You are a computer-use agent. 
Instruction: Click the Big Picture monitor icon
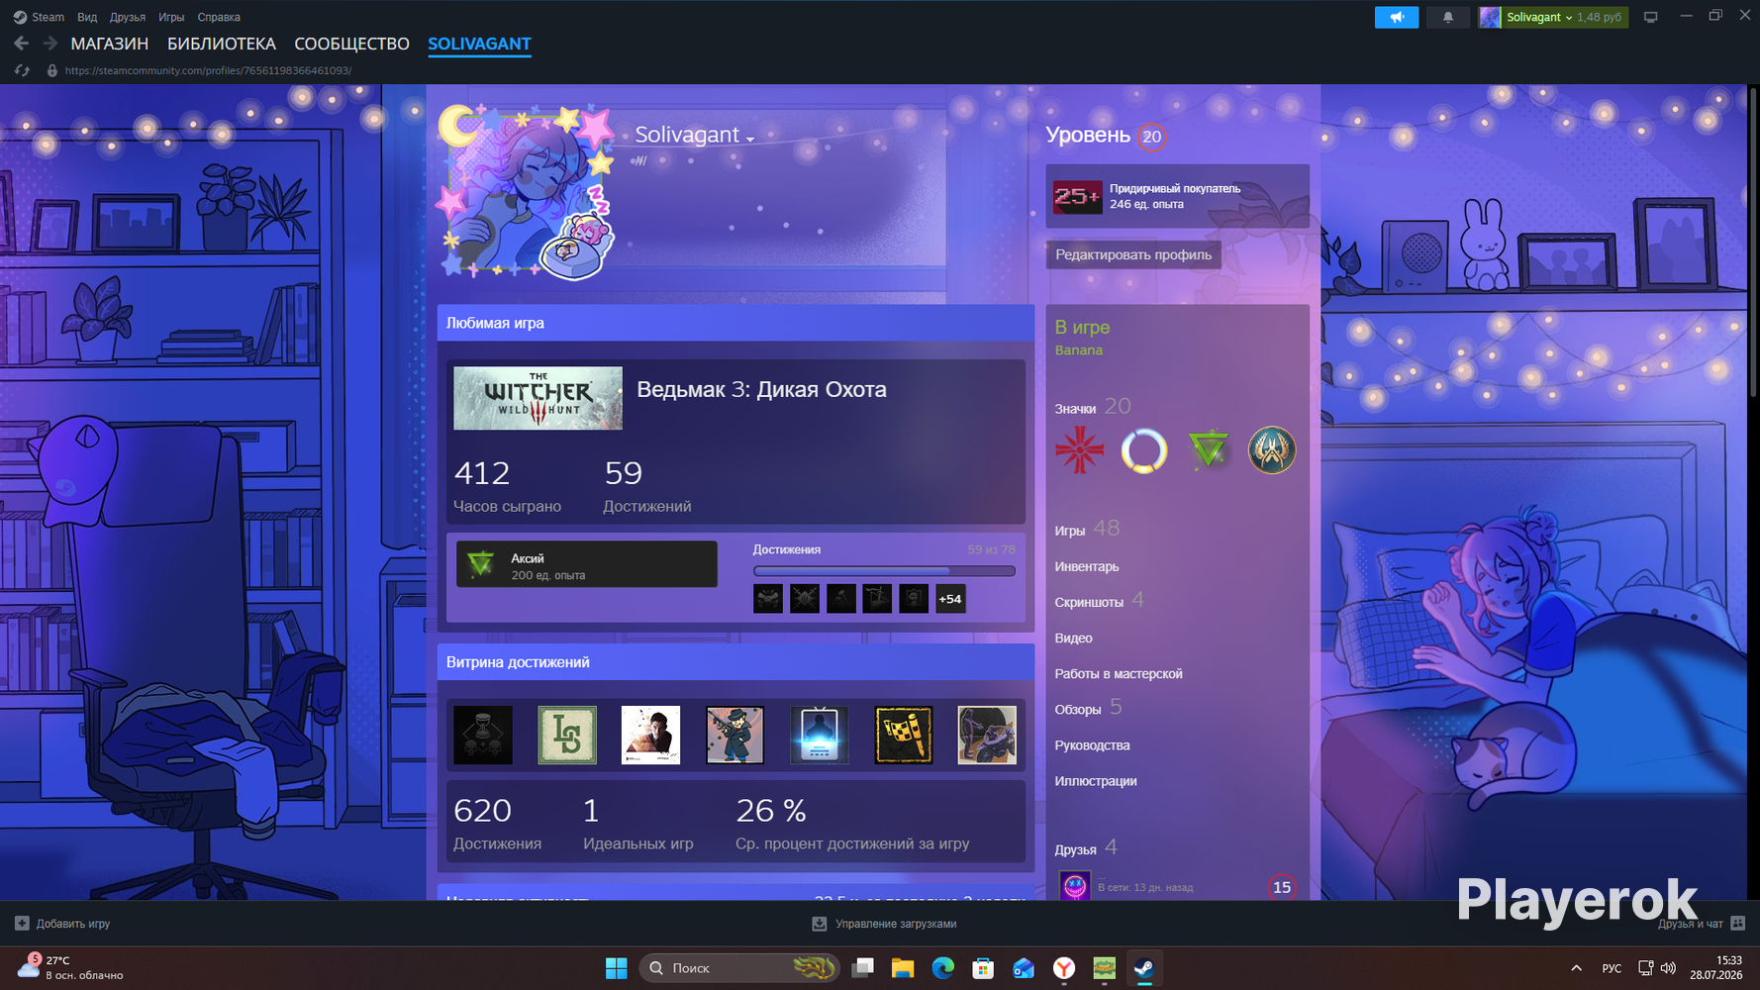[x=1650, y=17]
